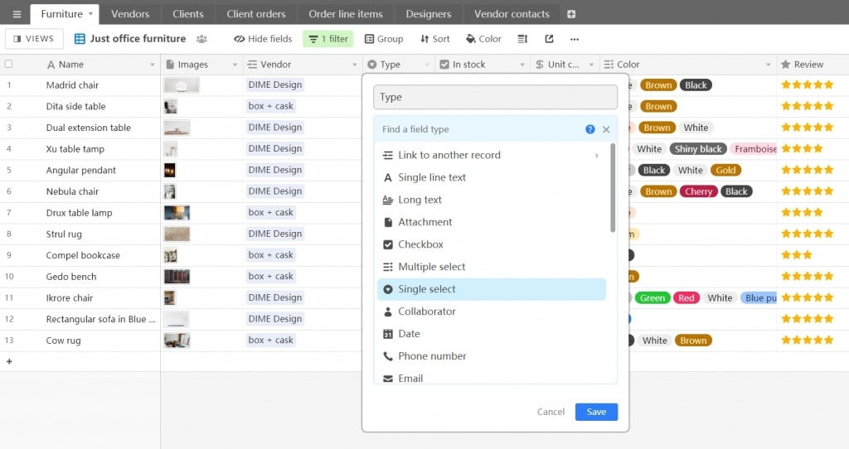Add a new row with plus icon
849x449 pixels.
pos(10,361)
